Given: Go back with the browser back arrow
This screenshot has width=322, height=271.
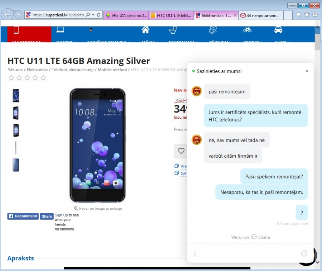Looking at the screenshot, I should (x=7, y=15).
